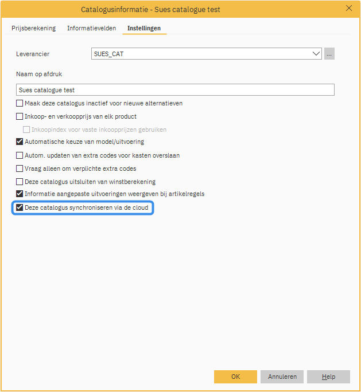
Task: Tick 'Autom. updaten van extra codes' checkbox
Action: coord(20,155)
